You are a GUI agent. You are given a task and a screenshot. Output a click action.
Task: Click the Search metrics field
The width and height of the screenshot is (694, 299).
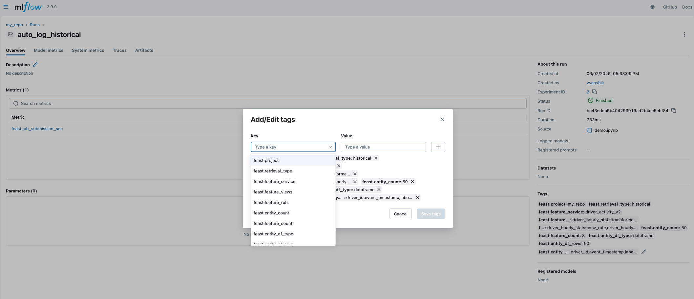click(268, 103)
